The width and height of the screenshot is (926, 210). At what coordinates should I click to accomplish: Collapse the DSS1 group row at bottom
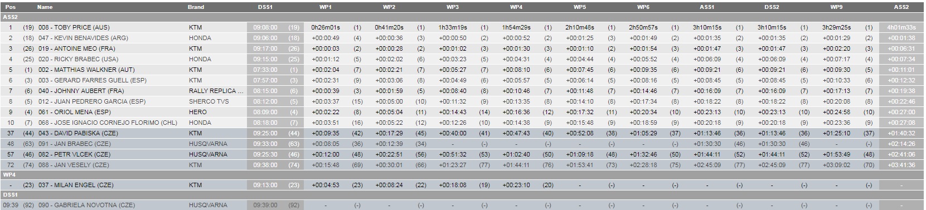463,196
